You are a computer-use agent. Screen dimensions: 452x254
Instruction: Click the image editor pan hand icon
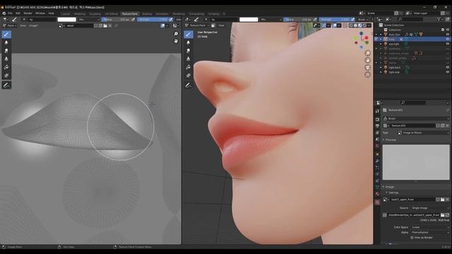176,41
